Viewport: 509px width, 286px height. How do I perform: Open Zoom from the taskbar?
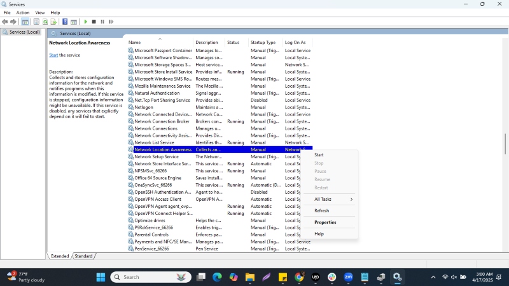click(348, 277)
